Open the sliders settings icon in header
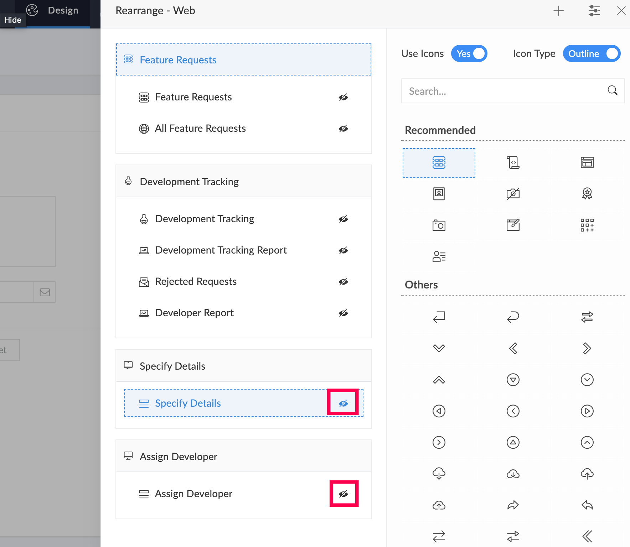The height and width of the screenshot is (547, 630). pyautogui.click(x=594, y=11)
